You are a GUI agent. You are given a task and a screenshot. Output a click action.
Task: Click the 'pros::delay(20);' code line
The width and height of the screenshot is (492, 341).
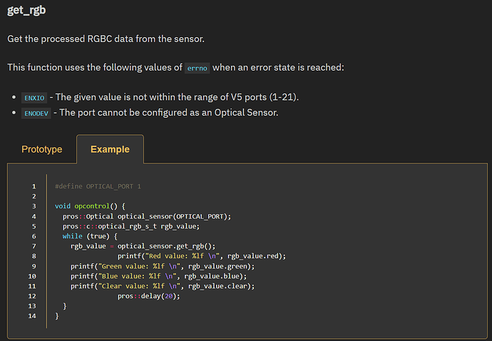[x=149, y=296]
